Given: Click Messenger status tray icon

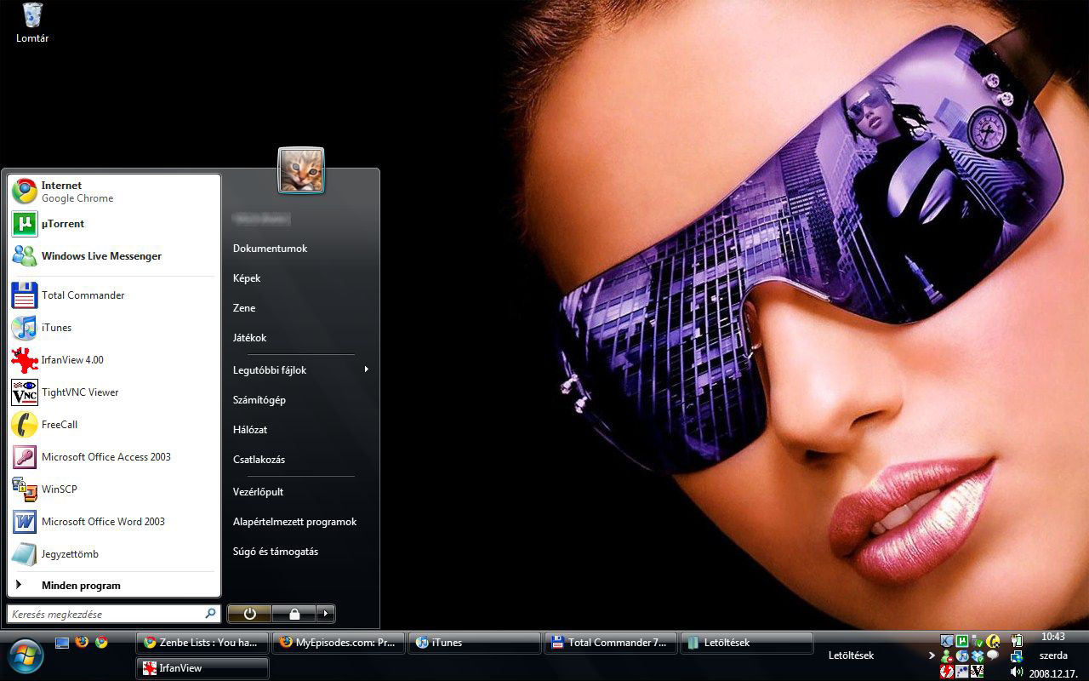Looking at the screenshot, I should click(947, 656).
